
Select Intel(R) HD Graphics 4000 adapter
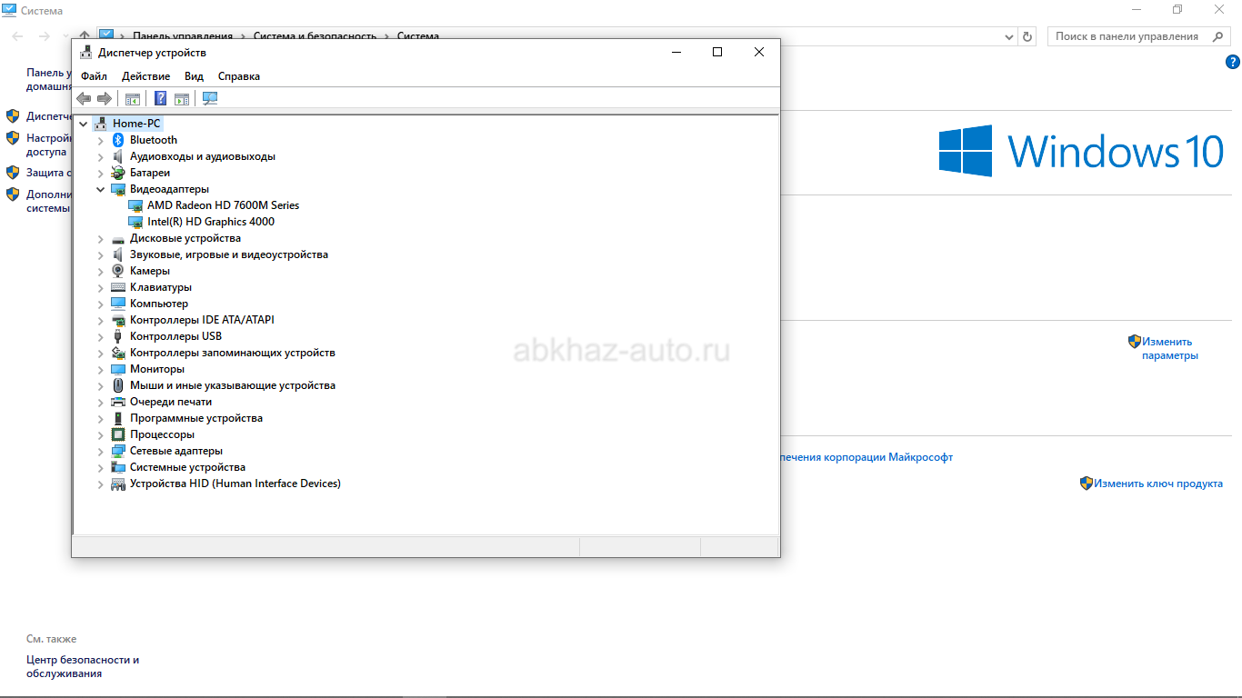click(210, 222)
